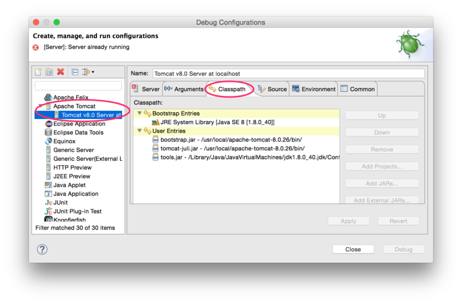Image resolution: width=462 pixels, height=304 pixels.
Task: Select bootstrap.jar classpath entry
Action: (232, 140)
